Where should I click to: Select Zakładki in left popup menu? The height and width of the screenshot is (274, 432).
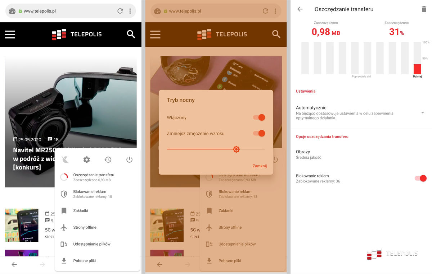point(81,211)
